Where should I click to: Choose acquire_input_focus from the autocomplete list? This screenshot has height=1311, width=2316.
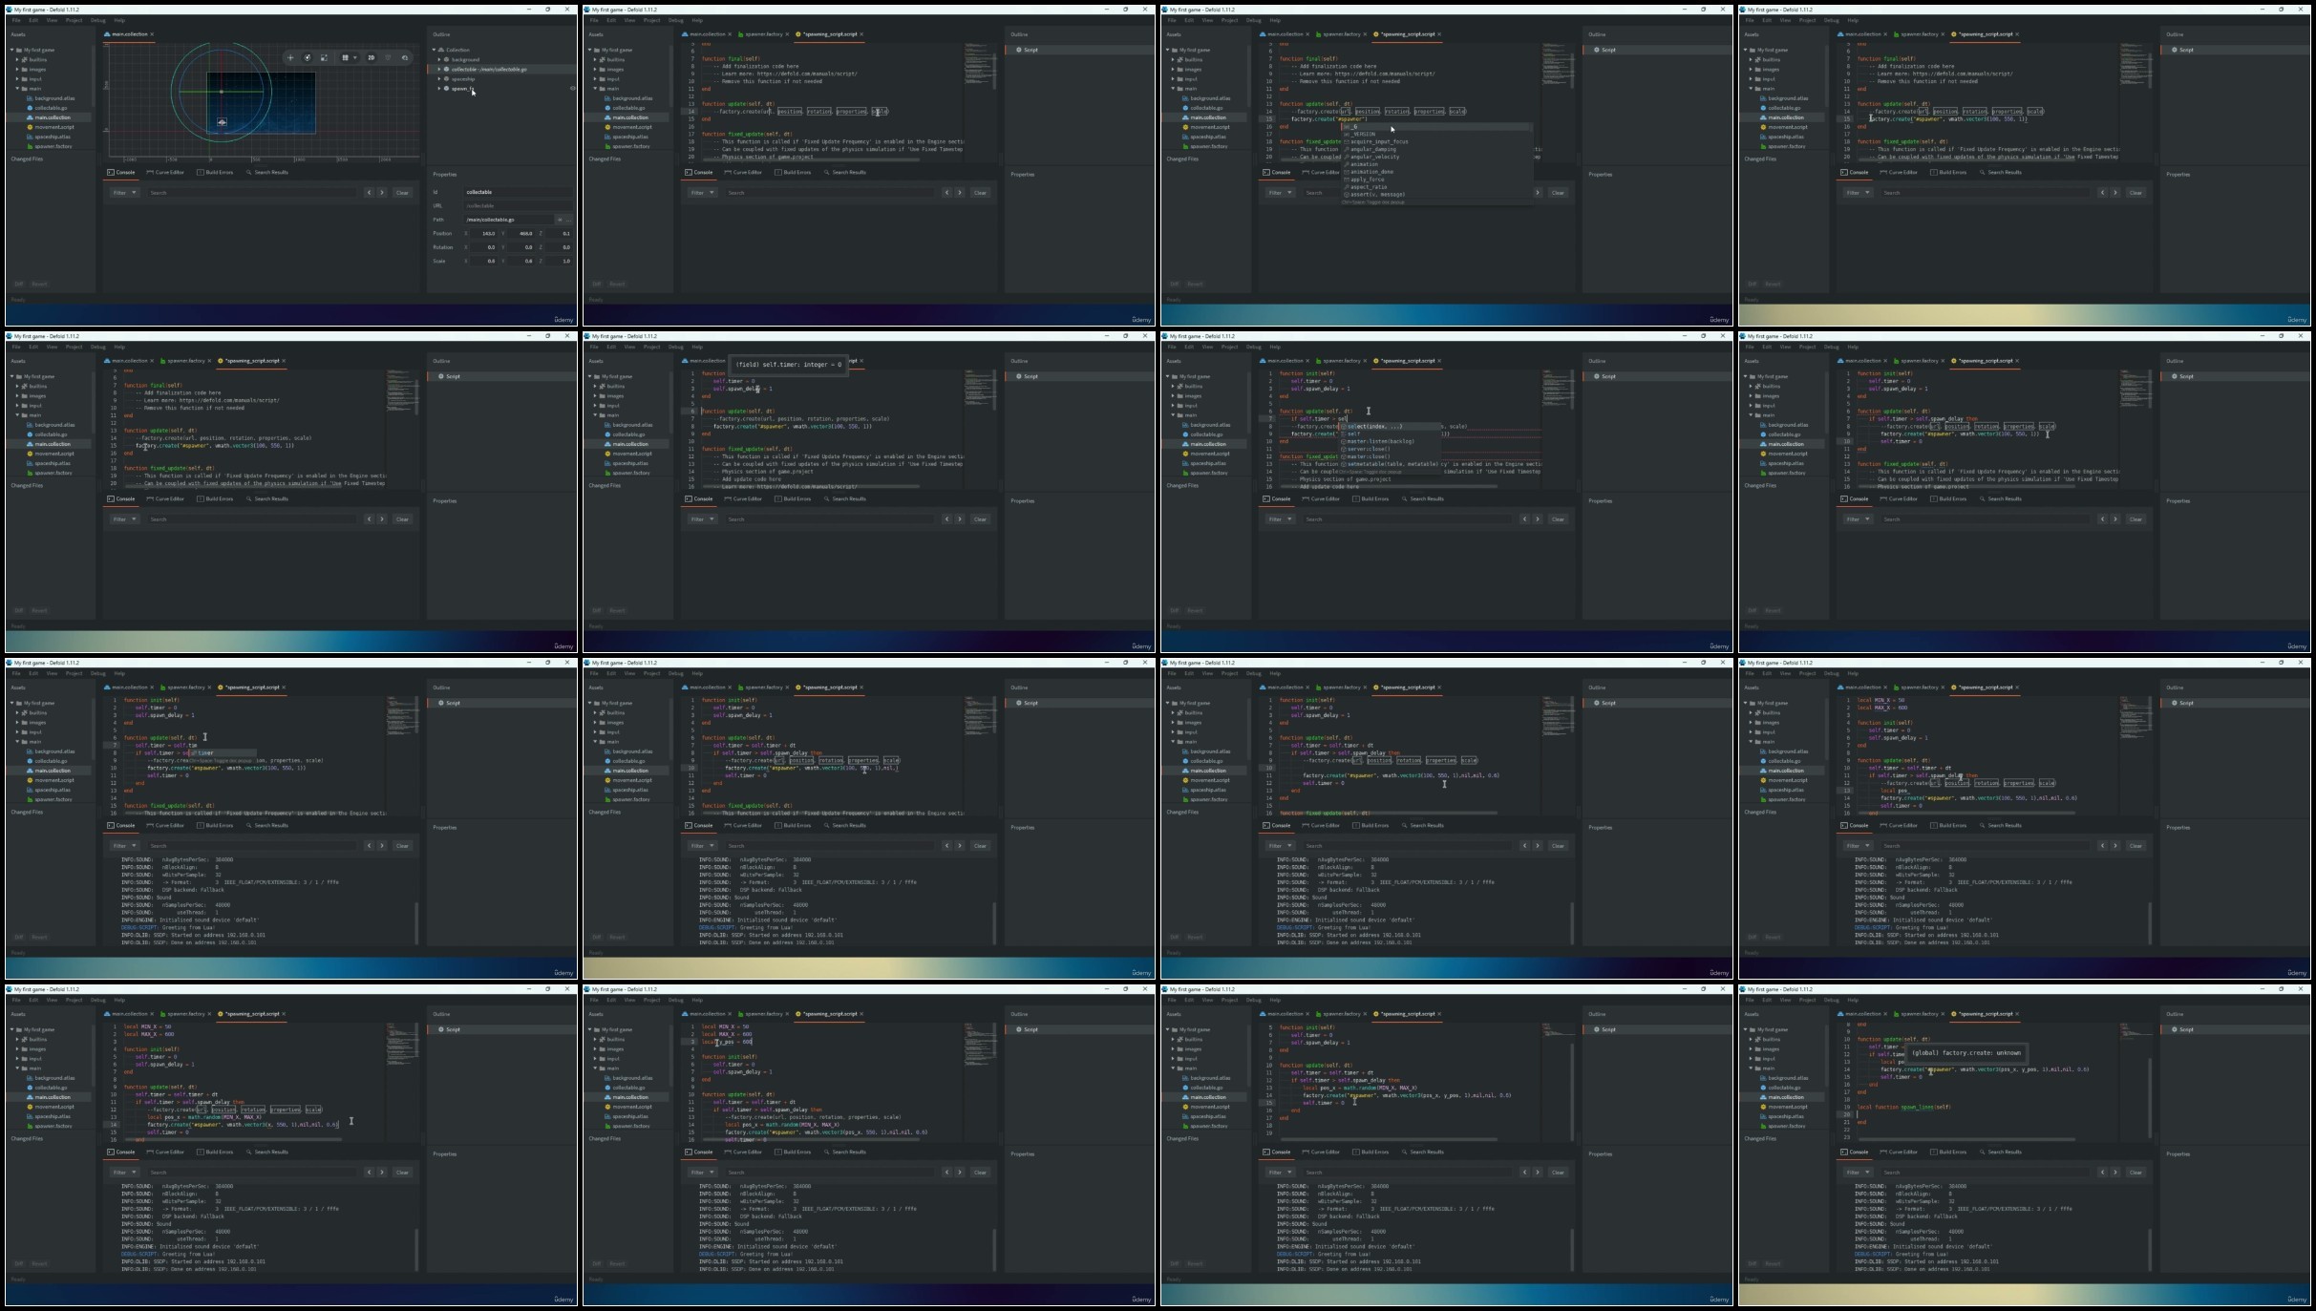click(x=1378, y=141)
